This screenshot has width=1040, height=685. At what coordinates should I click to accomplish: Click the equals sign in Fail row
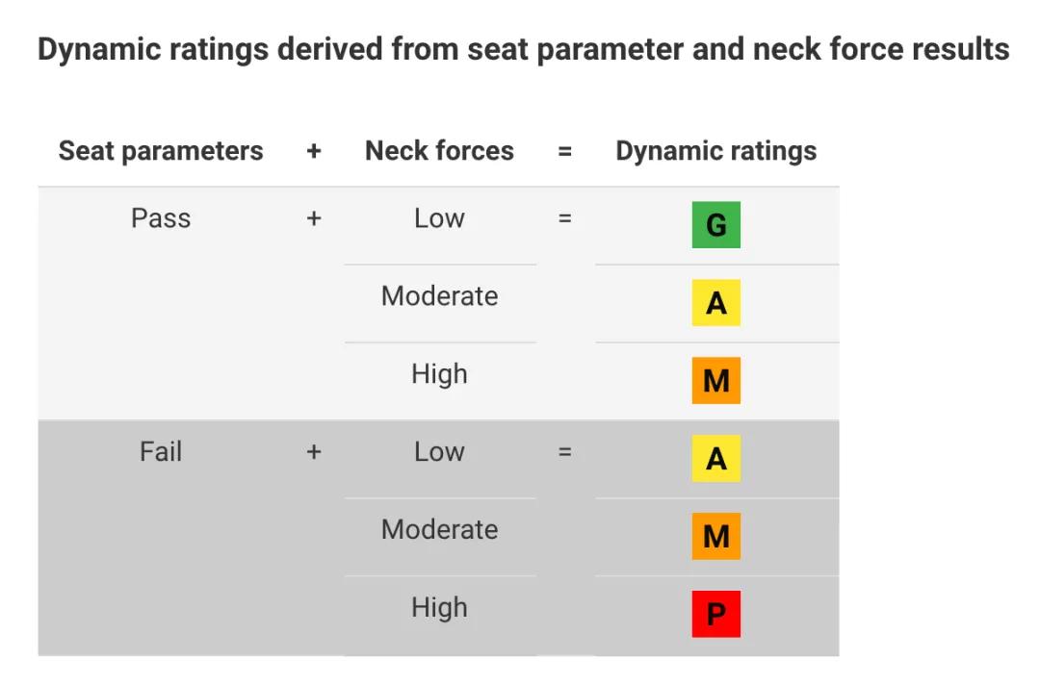pos(564,452)
